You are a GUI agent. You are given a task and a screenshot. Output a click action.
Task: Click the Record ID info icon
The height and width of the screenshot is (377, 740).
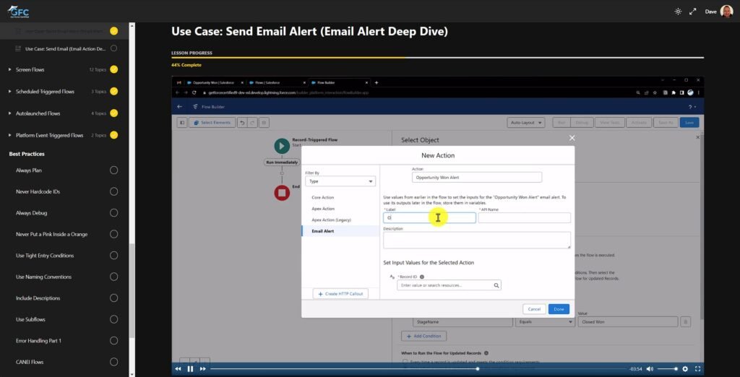click(422, 277)
